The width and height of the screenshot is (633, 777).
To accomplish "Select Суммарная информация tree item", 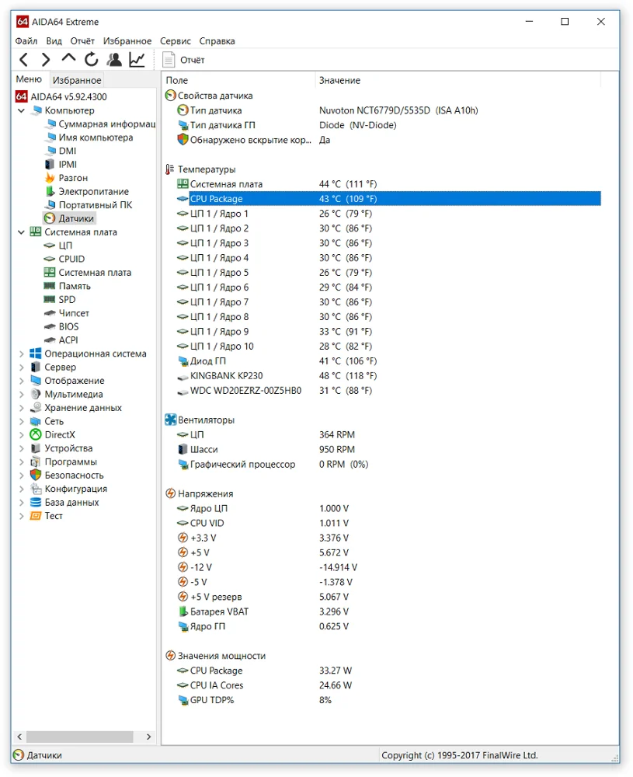I will click(107, 124).
